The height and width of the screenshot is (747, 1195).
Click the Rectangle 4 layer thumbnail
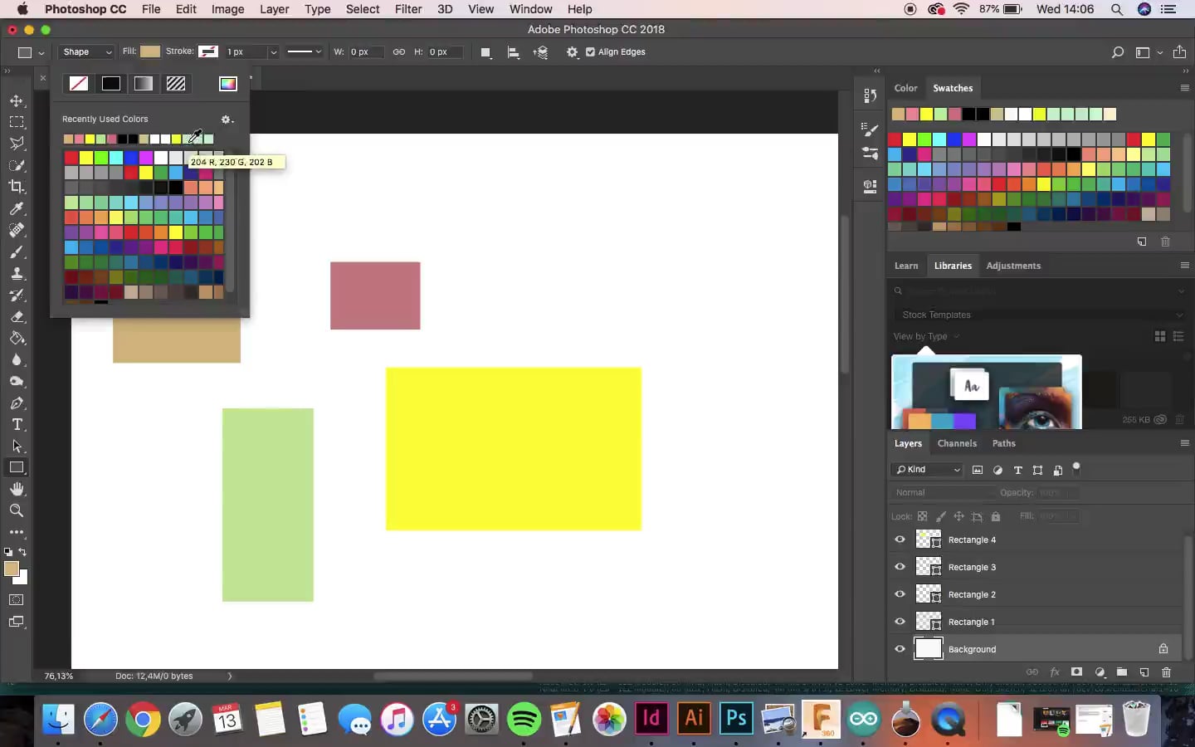pyautogui.click(x=929, y=539)
